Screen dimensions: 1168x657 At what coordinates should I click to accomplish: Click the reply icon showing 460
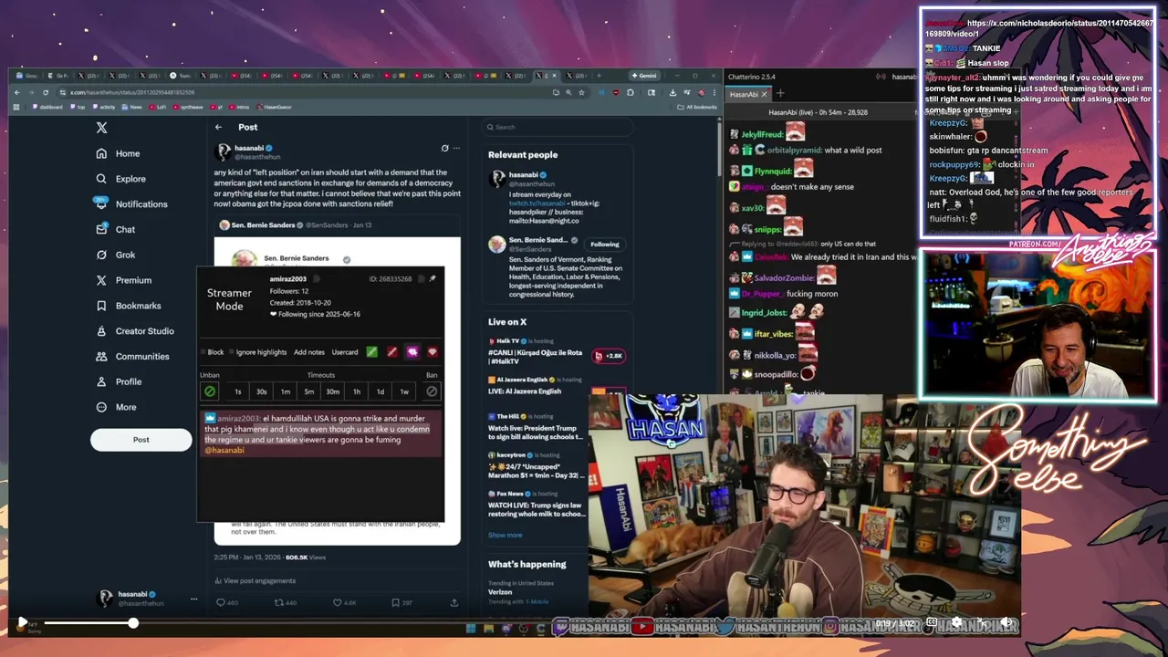pyautogui.click(x=220, y=602)
